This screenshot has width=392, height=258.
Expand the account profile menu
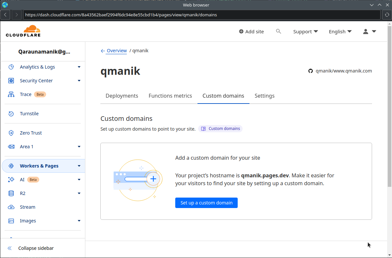pos(369,31)
